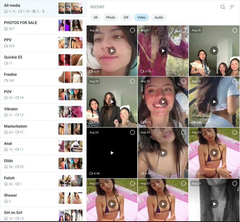The width and height of the screenshot is (240, 222).
Task: Click the RECENT heading text
Action: [x=97, y=7]
